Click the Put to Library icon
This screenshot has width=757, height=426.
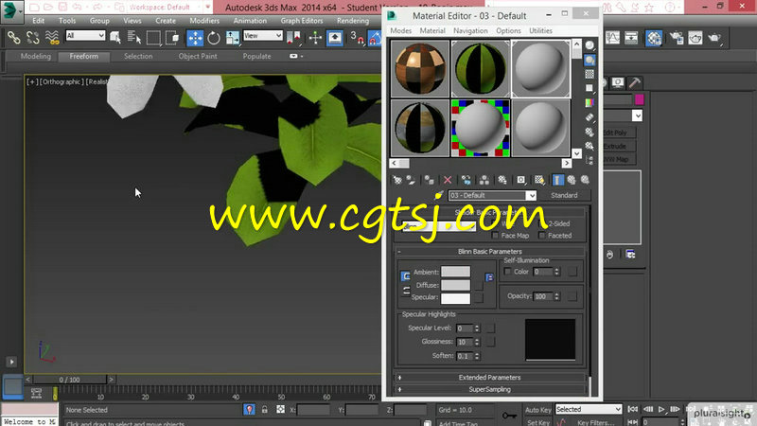point(502,180)
